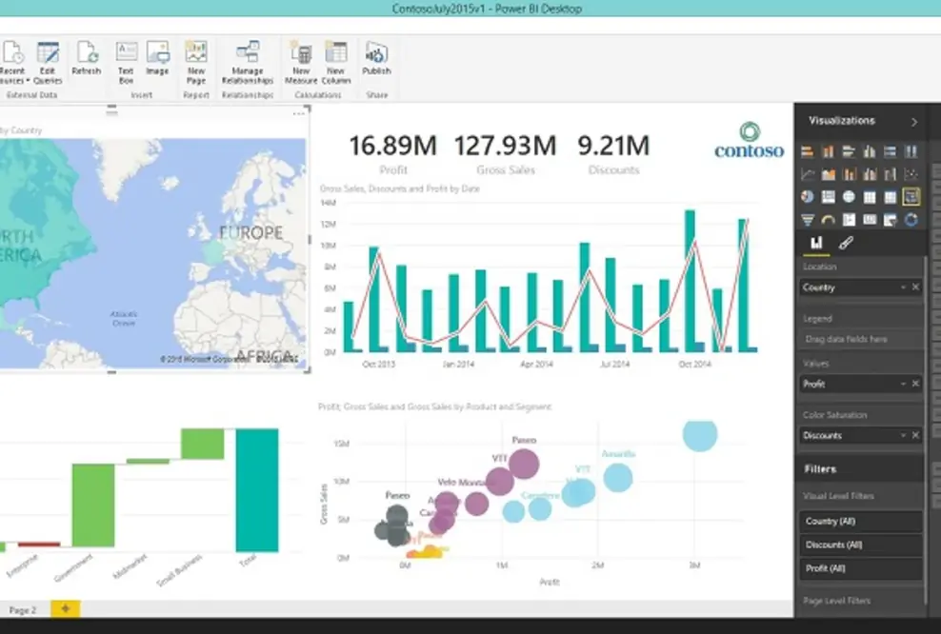This screenshot has width=941, height=634.
Task: Select the clustered column chart visualization
Action: tap(870, 151)
